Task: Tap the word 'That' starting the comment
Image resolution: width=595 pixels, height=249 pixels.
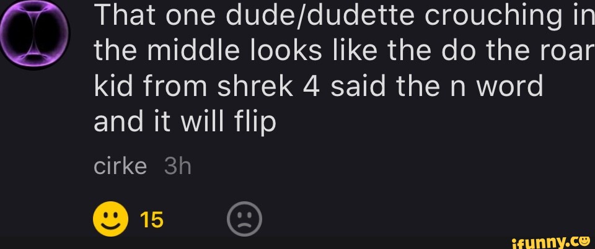Action: [x=117, y=15]
